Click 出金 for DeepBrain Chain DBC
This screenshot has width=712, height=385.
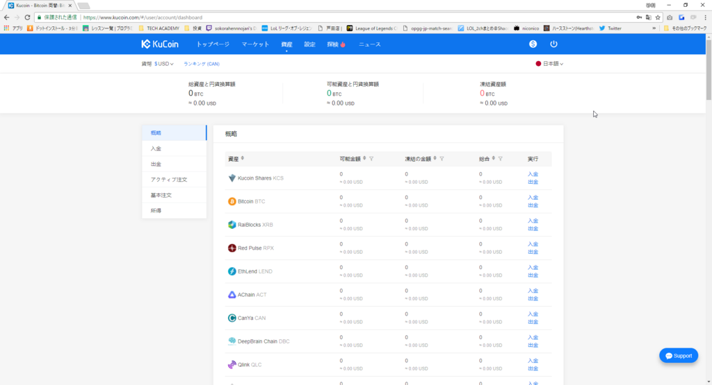coord(533,345)
